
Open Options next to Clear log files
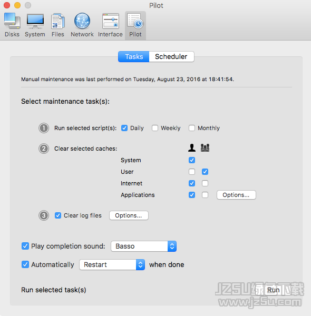pyautogui.click(x=129, y=215)
